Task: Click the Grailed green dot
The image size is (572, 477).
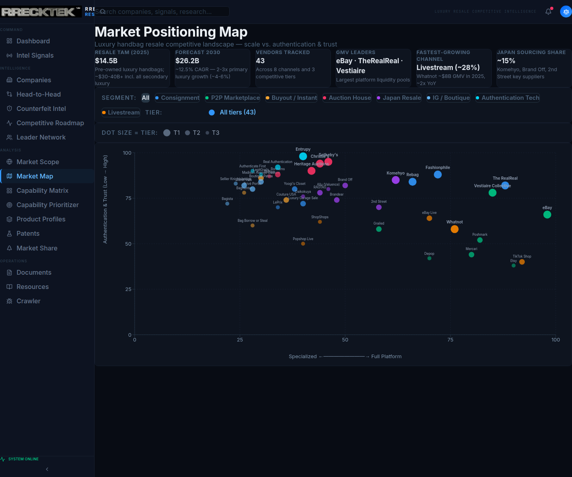Action: pyautogui.click(x=379, y=229)
